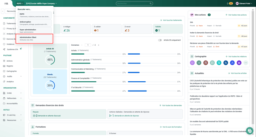Viewport: 256px width, 137px height.
Task: Click the Analytics sidebar icon
Action: (4, 81)
